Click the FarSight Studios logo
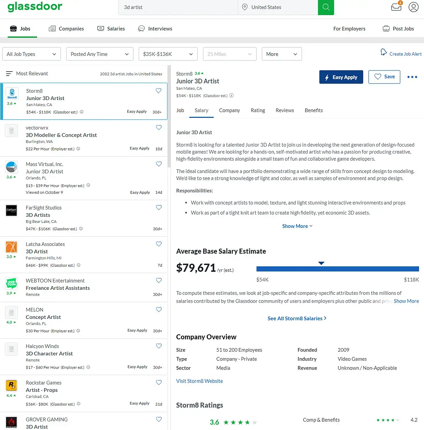Screen dimensions: 424x430 coord(11,210)
